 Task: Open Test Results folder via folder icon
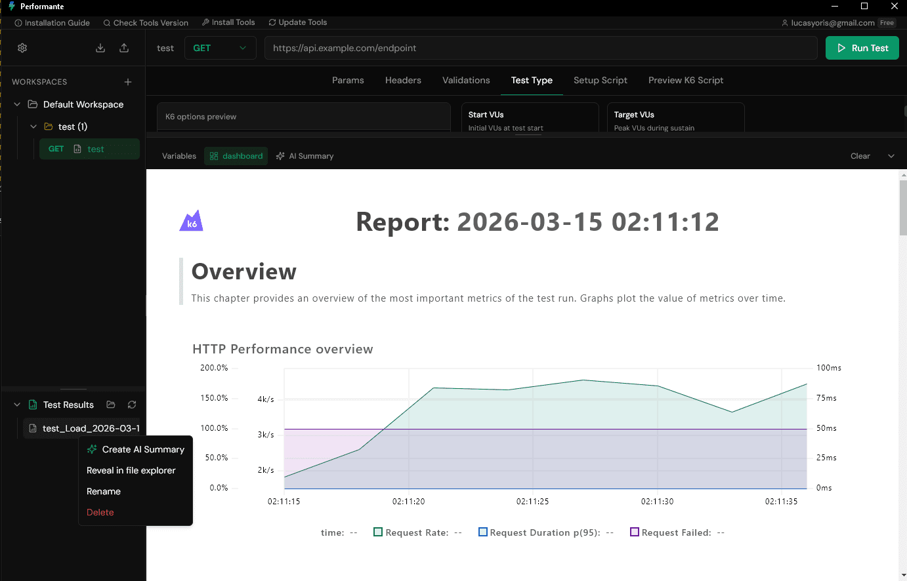point(110,405)
